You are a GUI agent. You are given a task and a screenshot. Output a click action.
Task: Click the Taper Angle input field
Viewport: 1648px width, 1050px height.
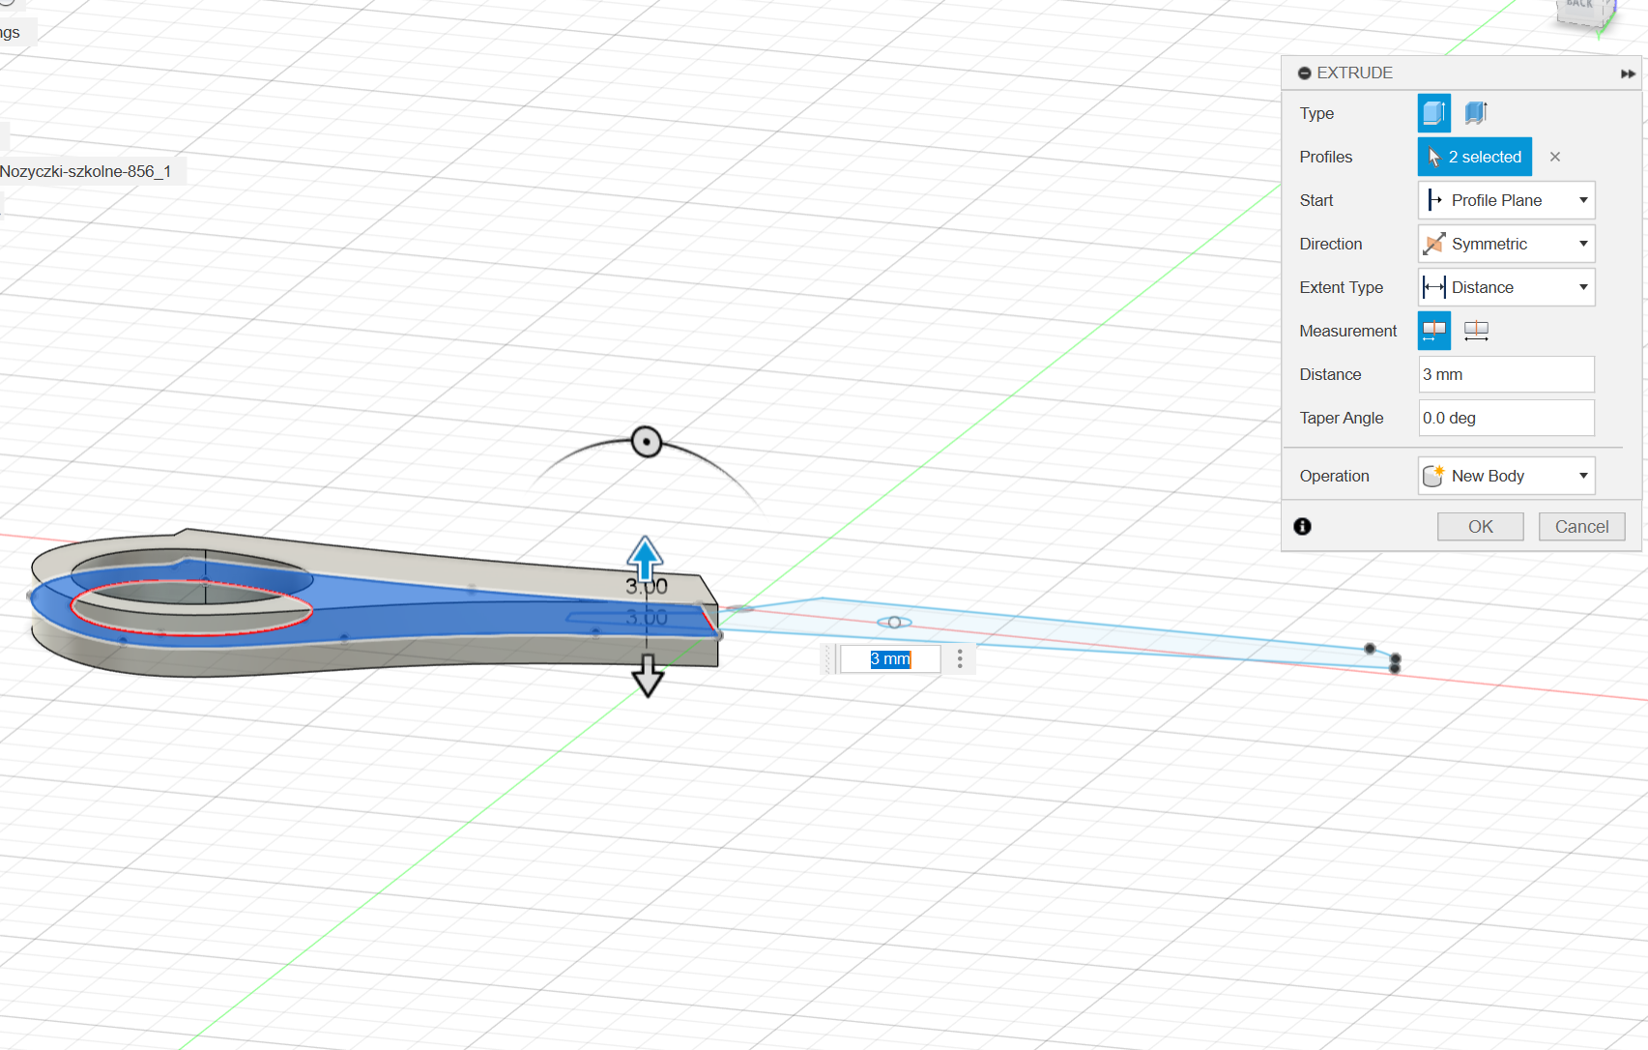coord(1505,418)
